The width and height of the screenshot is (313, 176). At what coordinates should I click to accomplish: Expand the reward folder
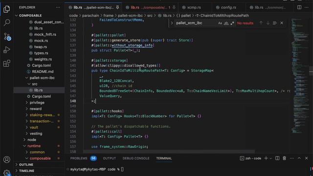[36, 109]
